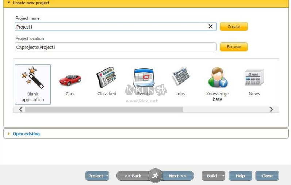Open the Build dropdown arrow

pos(223,176)
